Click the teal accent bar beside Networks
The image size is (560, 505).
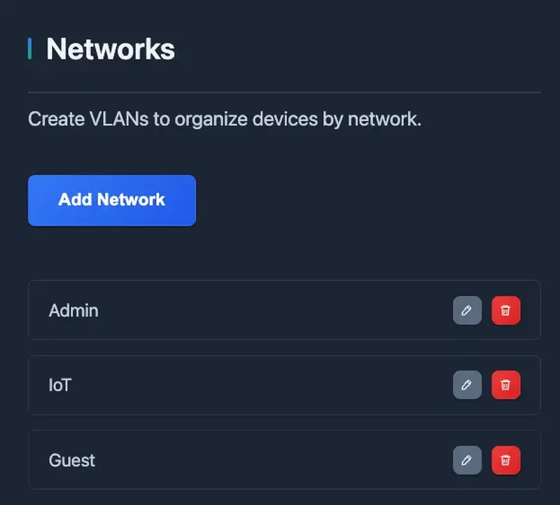pyautogui.click(x=29, y=48)
